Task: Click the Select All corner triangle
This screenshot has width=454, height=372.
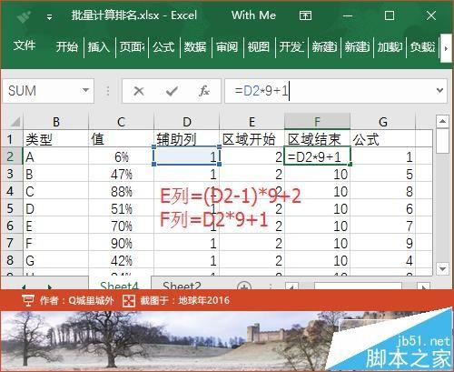Action: pyautogui.click(x=15, y=122)
